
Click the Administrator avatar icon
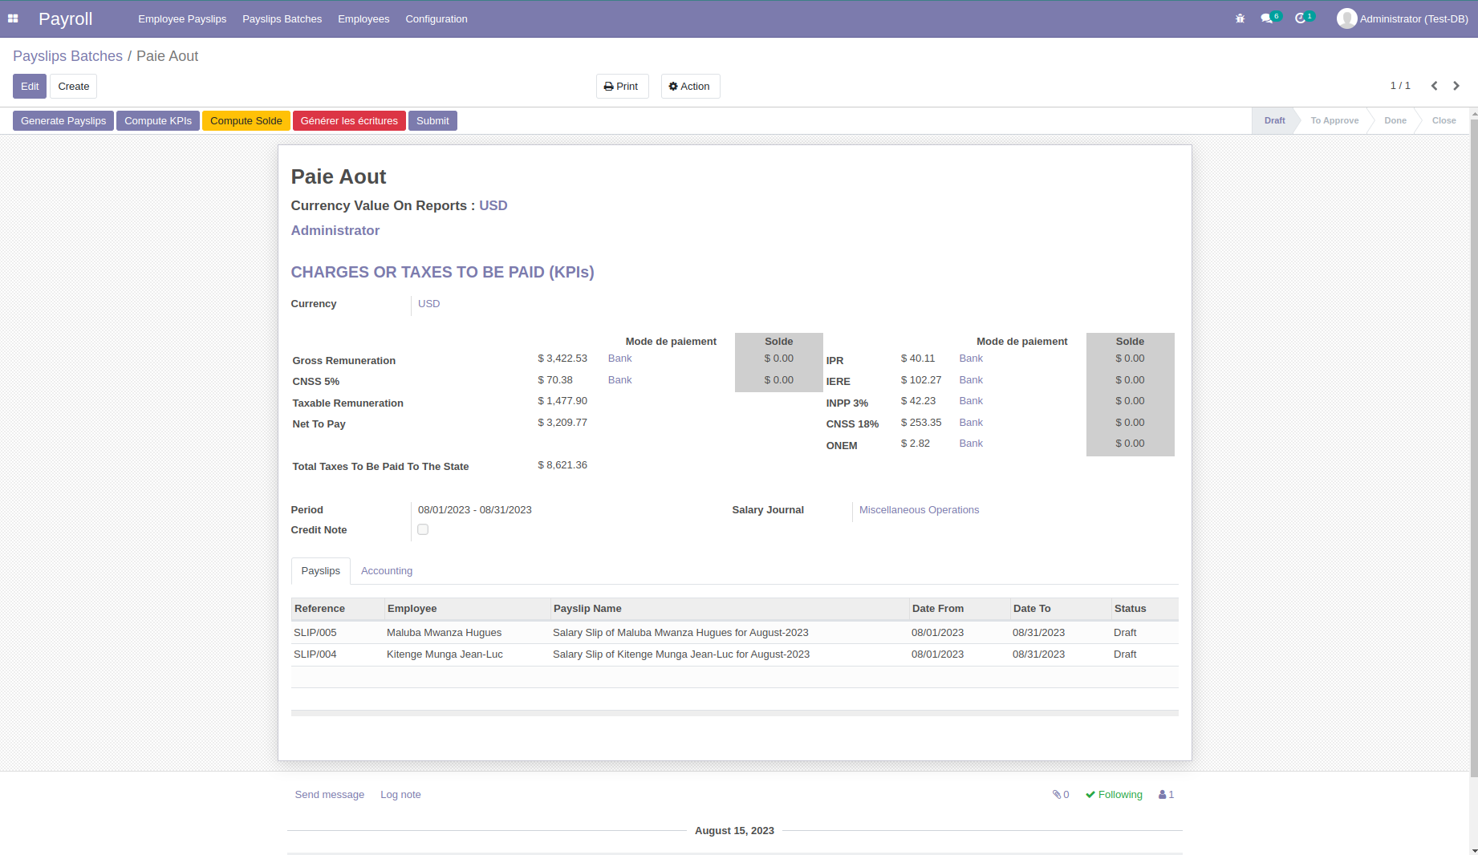coord(1346,18)
